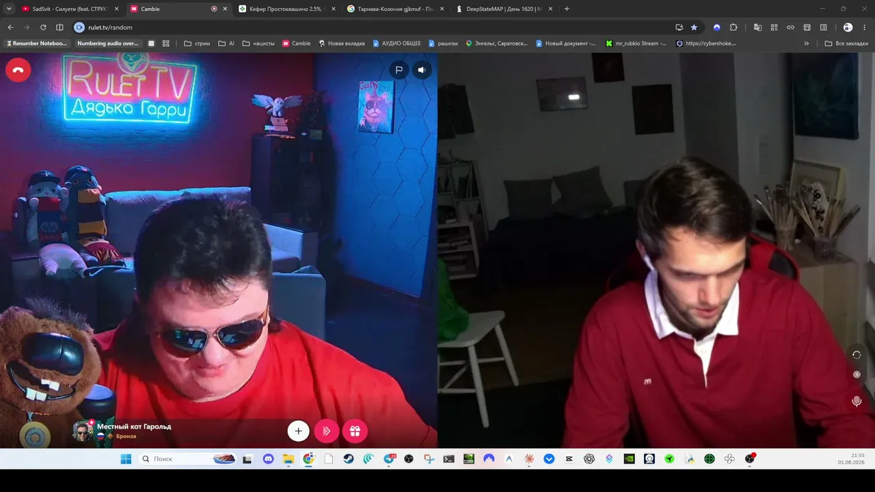Switch to the SadSvit YouTube tab

tap(69, 9)
